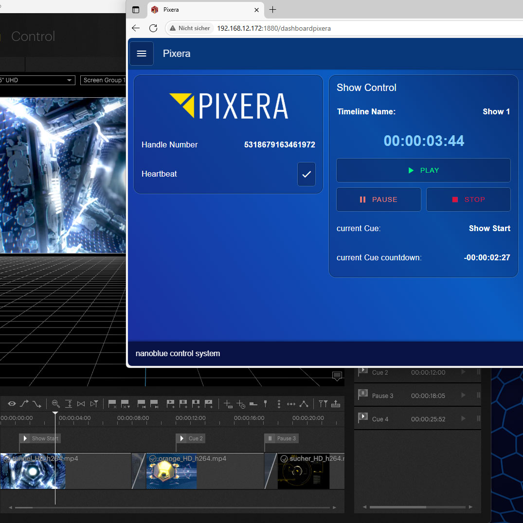Click the Cue 2 marker on the timeline
The height and width of the screenshot is (523, 523).
click(x=190, y=438)
